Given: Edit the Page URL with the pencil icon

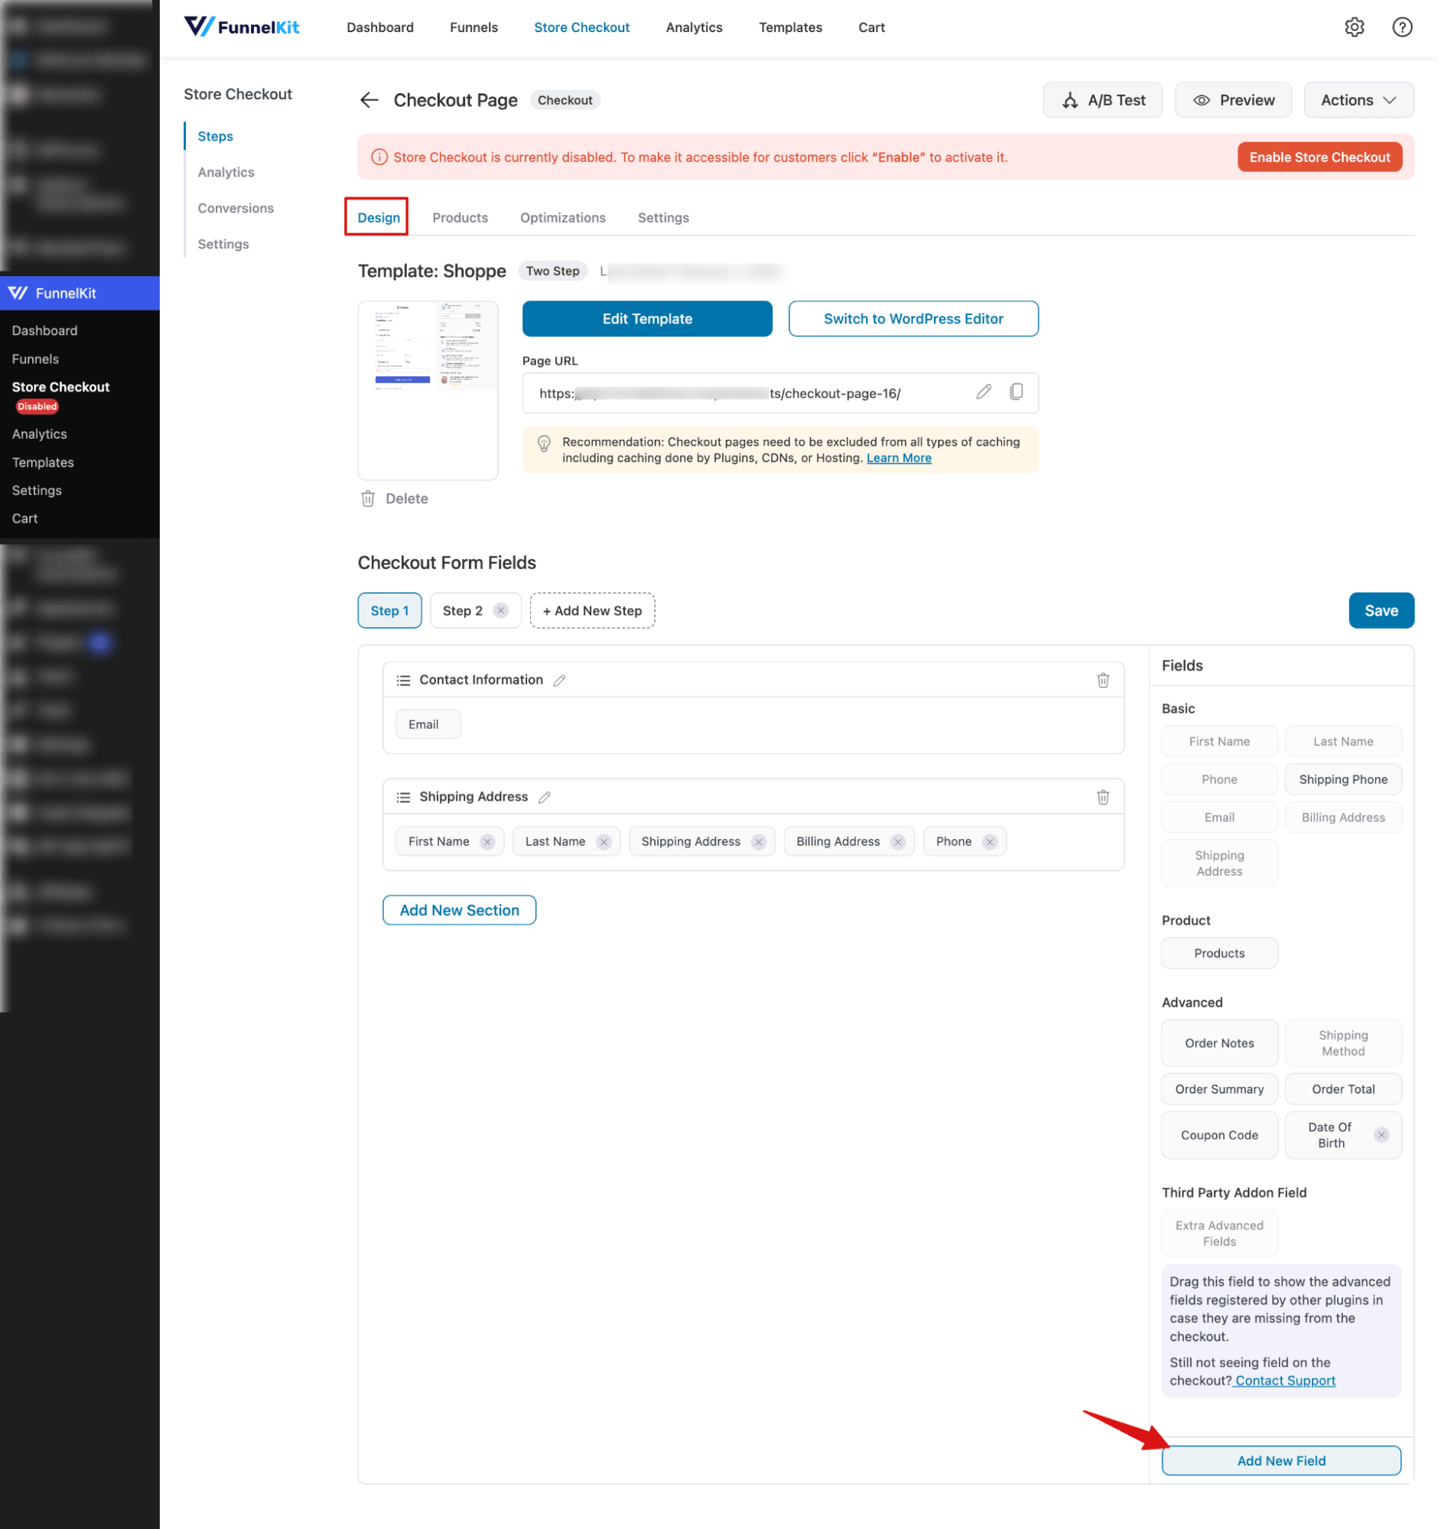Looking at the screenshot, I should pos(984,392).
